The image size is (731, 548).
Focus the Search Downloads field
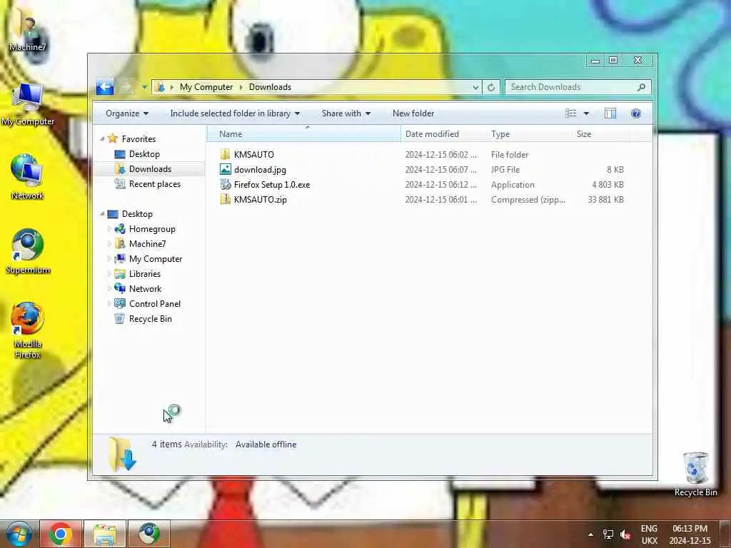(x=578, y=87)
